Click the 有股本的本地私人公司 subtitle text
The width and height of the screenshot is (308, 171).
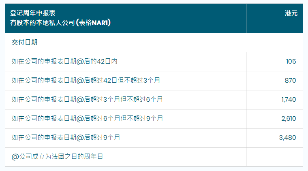(42, 23)
